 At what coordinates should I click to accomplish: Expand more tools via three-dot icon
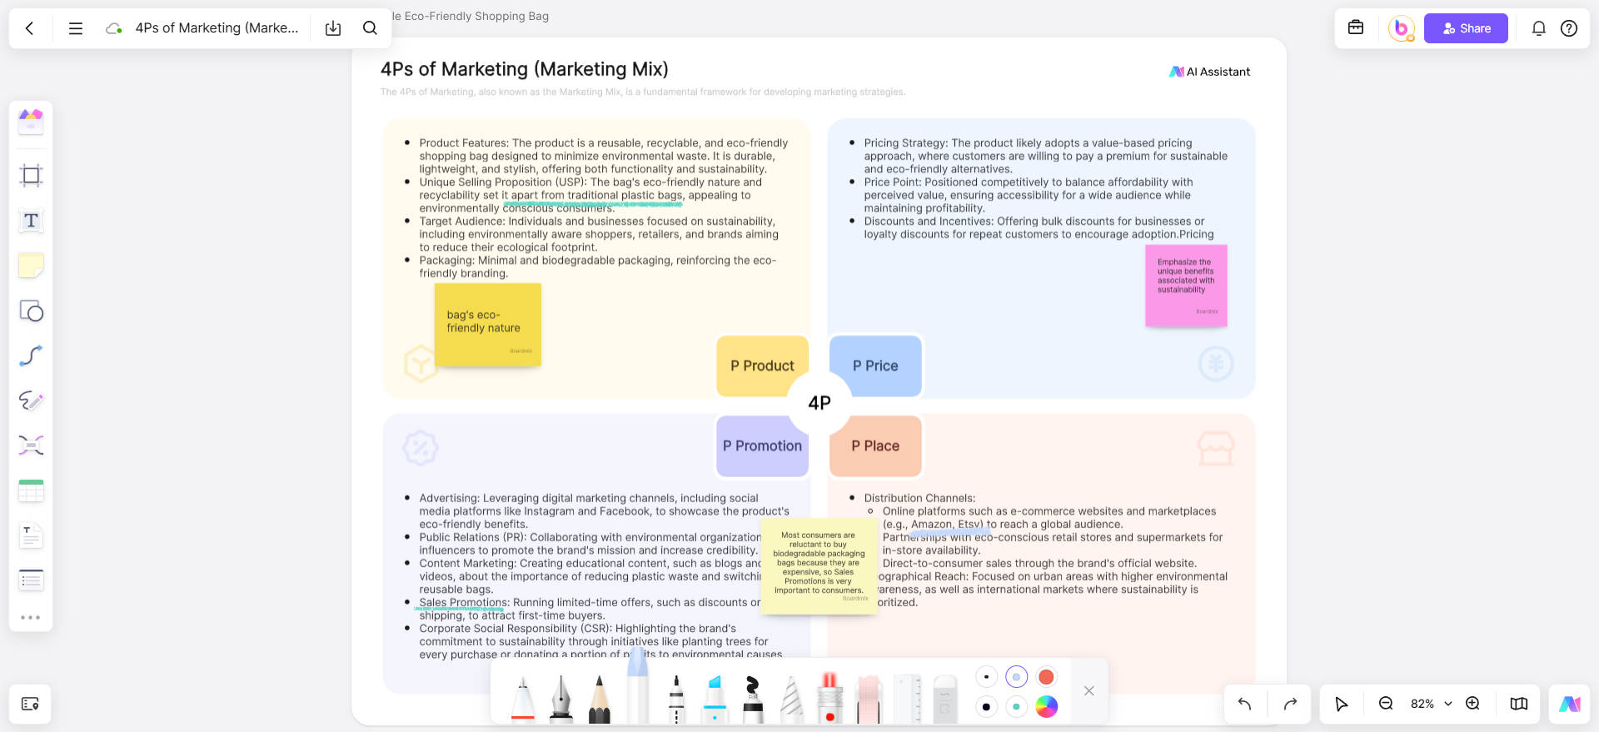click(x=31, y=617)
